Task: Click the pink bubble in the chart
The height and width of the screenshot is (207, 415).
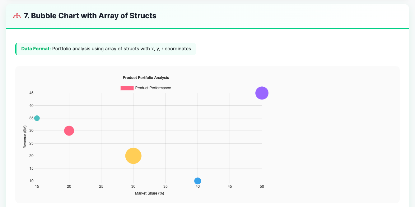Action: 69,131
